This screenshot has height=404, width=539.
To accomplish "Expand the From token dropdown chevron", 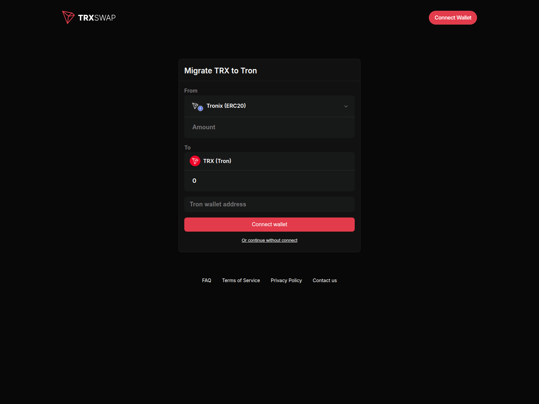I will 346,106.
